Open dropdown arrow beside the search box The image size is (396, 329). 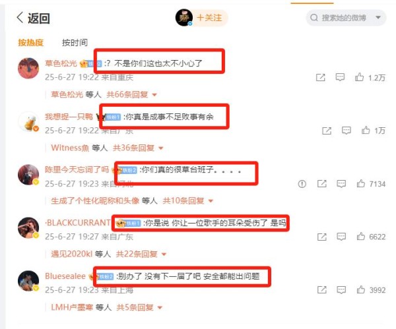point(378,17)
